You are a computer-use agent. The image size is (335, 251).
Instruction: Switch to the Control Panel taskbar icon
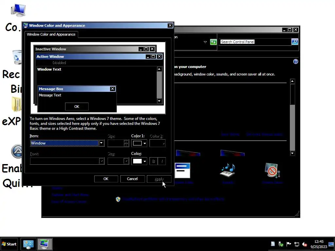[x=28, y=244]
